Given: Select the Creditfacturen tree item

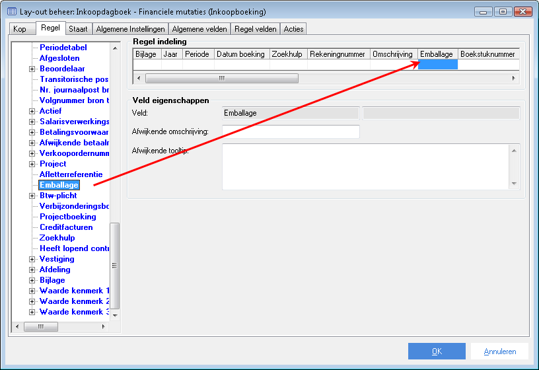Looking at the screenshot, I should pyautogui.click(x=66, y=228).
